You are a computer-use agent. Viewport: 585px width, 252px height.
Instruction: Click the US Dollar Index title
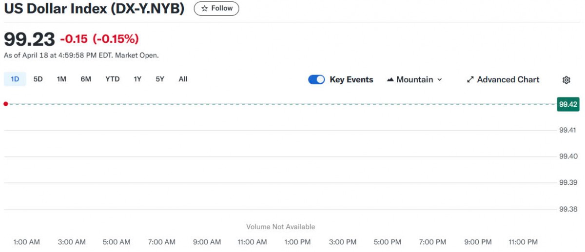point(94,9)
